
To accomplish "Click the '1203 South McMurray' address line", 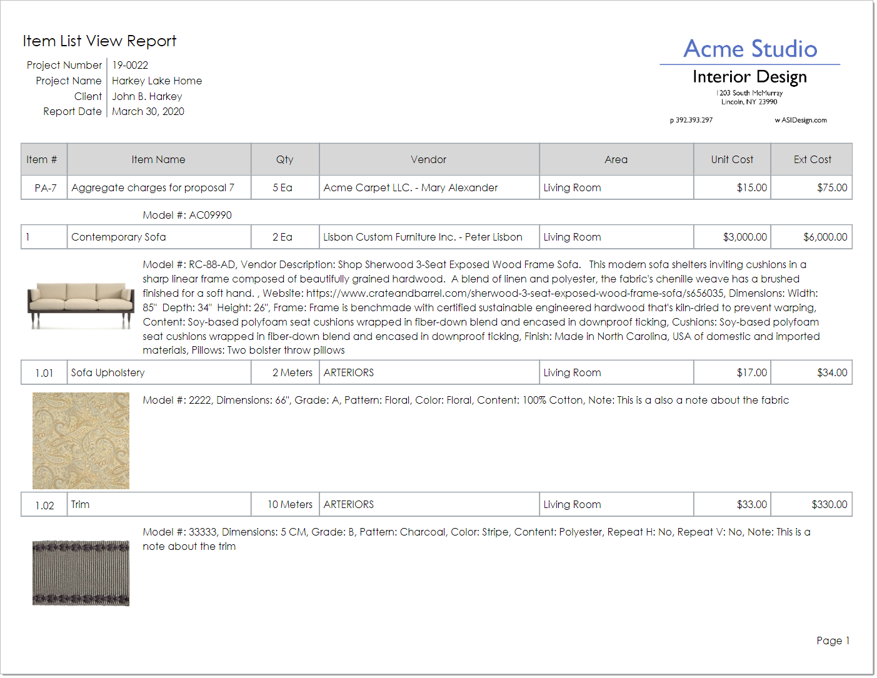I will (x=749, y=93).
